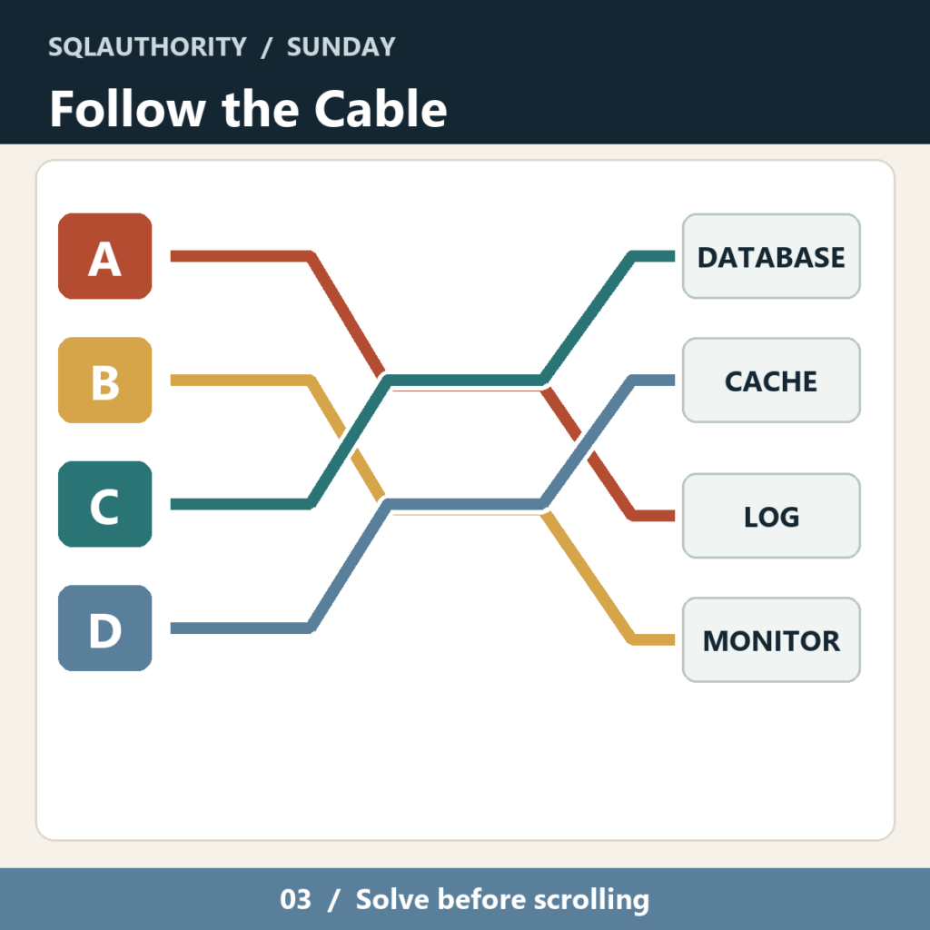Click the Follow the Cable title
The image size is (930, 930).
[248, 109]
